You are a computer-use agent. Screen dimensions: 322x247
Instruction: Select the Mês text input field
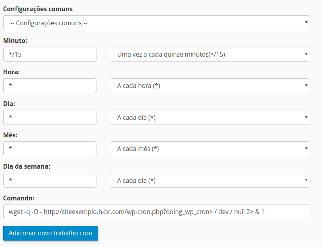(50, 149)
